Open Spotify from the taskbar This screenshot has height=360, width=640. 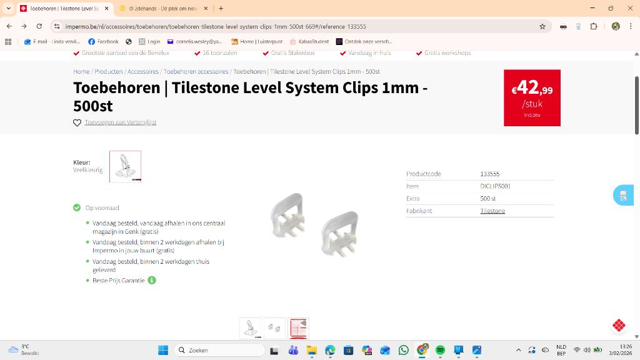[x=440, y=350]
